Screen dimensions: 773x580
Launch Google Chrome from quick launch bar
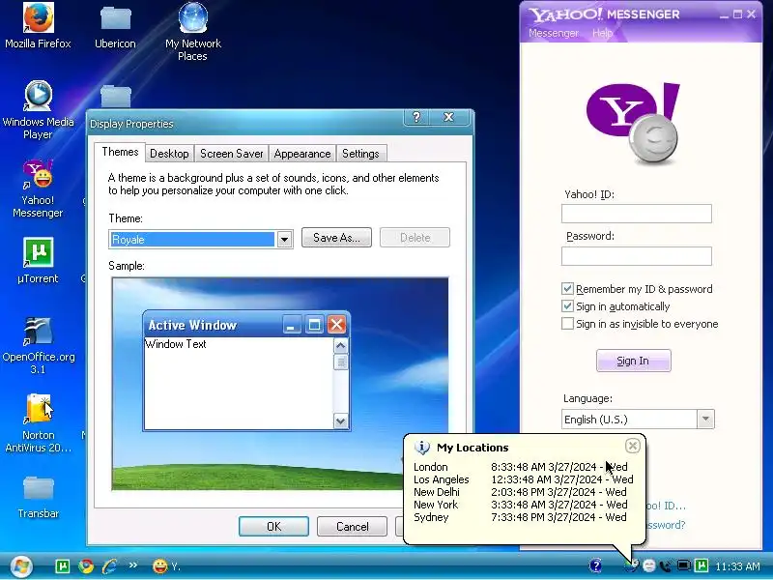tap(86, 566)
